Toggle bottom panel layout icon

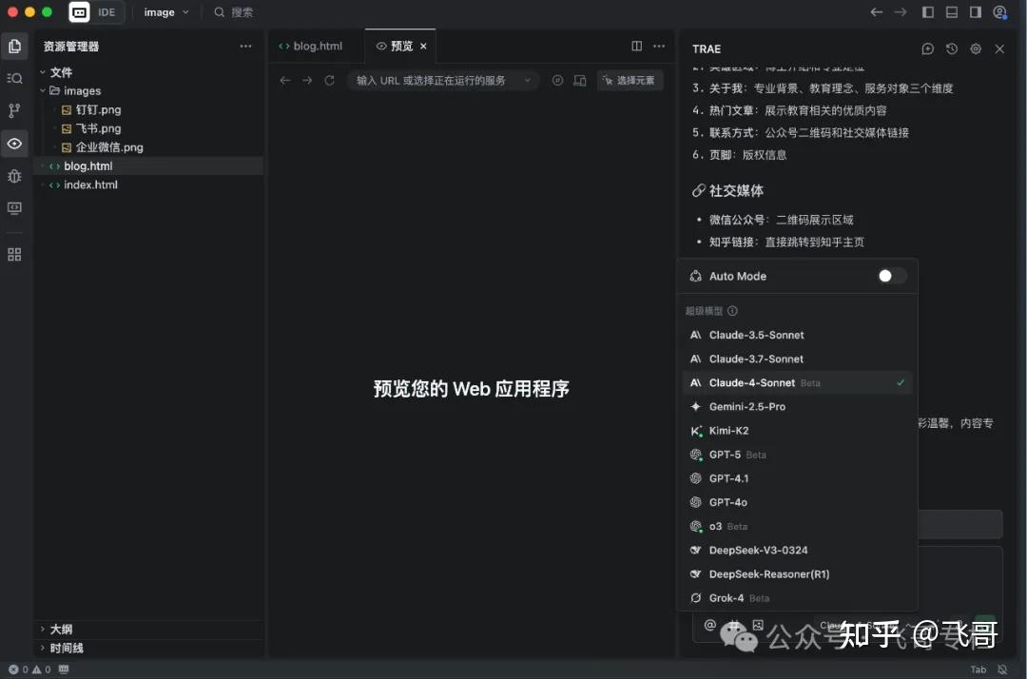952,12
